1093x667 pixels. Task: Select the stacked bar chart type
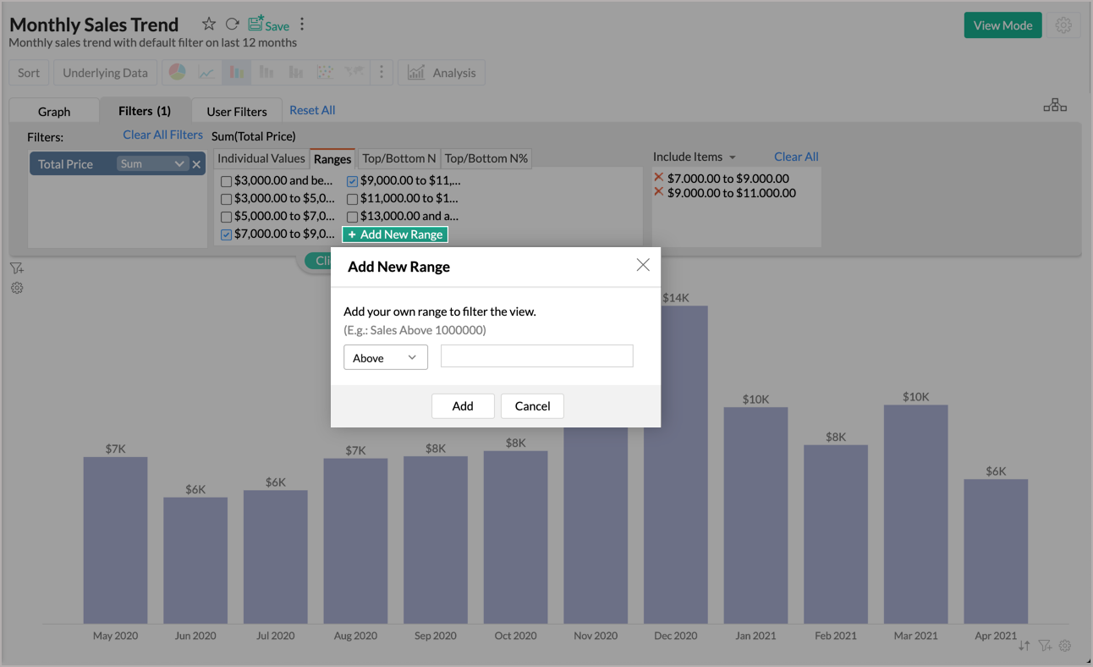[295, 72]
